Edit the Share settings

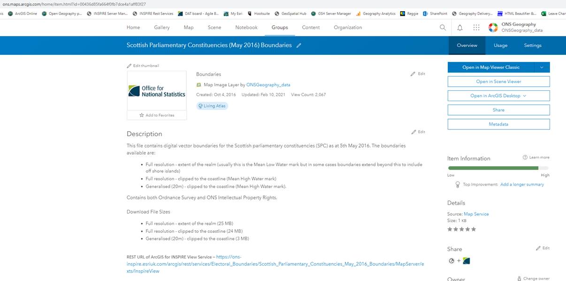(543, 248)
